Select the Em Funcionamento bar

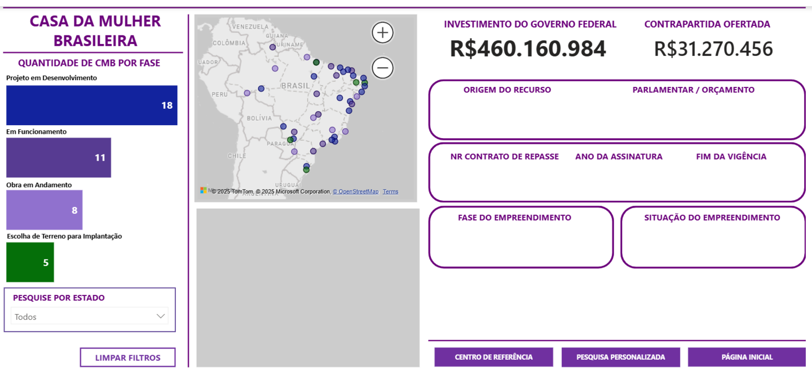click(x=58, y=158)
